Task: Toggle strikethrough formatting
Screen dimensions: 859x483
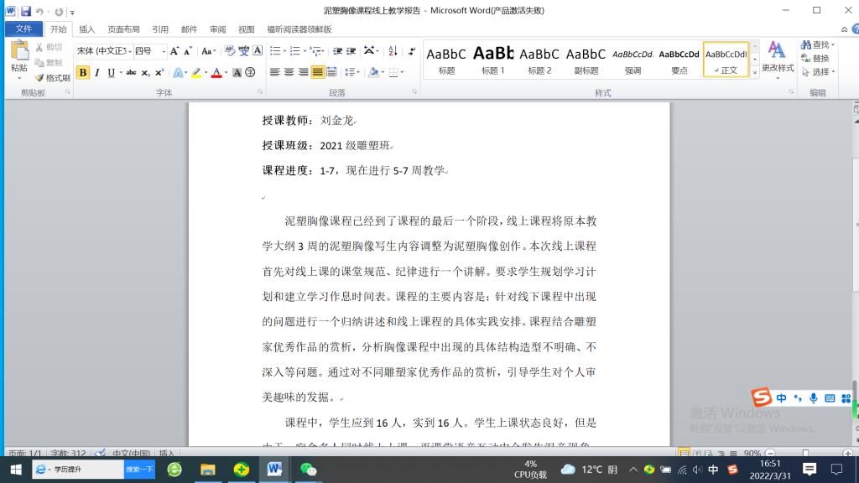Action: pyautogui.click(x=131, y=73)
